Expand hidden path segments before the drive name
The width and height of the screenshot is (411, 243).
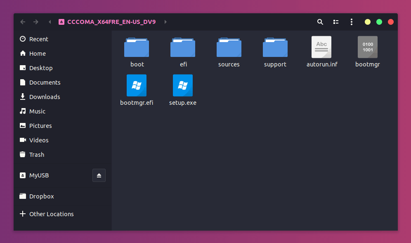(x=50, y=21)
